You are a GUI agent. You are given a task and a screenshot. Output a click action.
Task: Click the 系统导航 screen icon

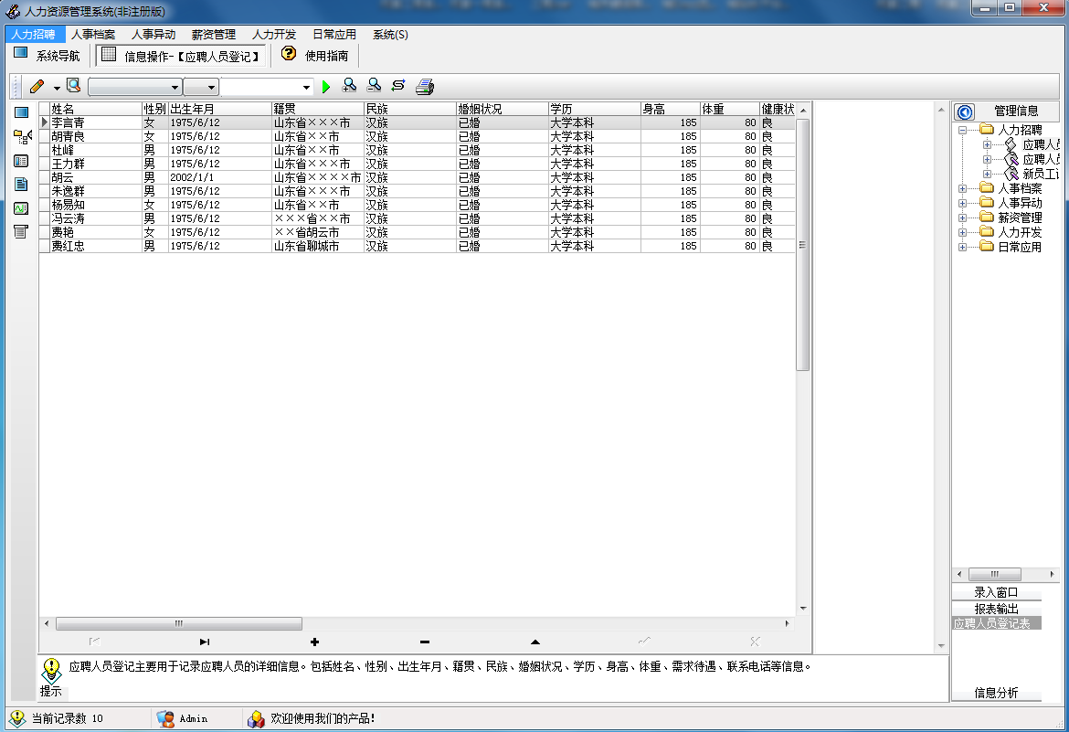[x=20, y=53]
